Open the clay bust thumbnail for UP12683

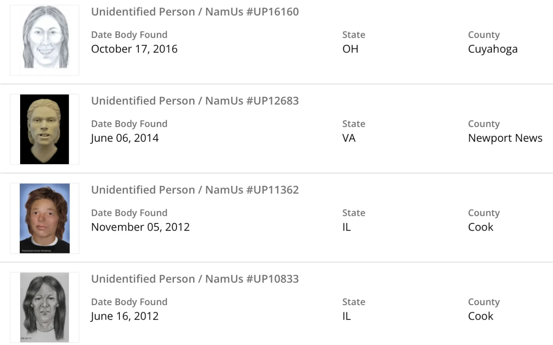[x=45, y=129]
